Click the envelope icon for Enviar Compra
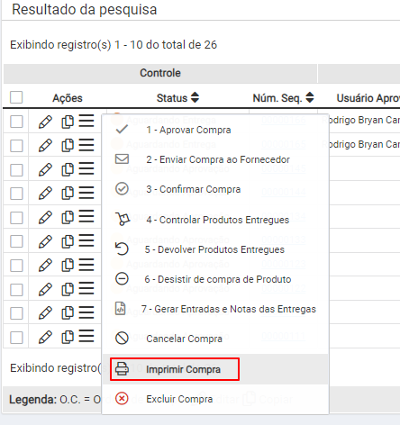This screenshot has height=425, width=400. 122,159
